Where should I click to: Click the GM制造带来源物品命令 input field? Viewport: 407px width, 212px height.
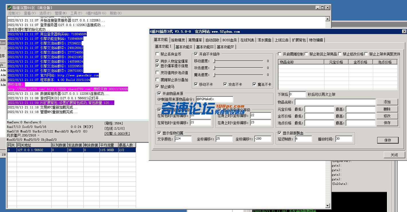pyautogui.click(x=214, y=99)
